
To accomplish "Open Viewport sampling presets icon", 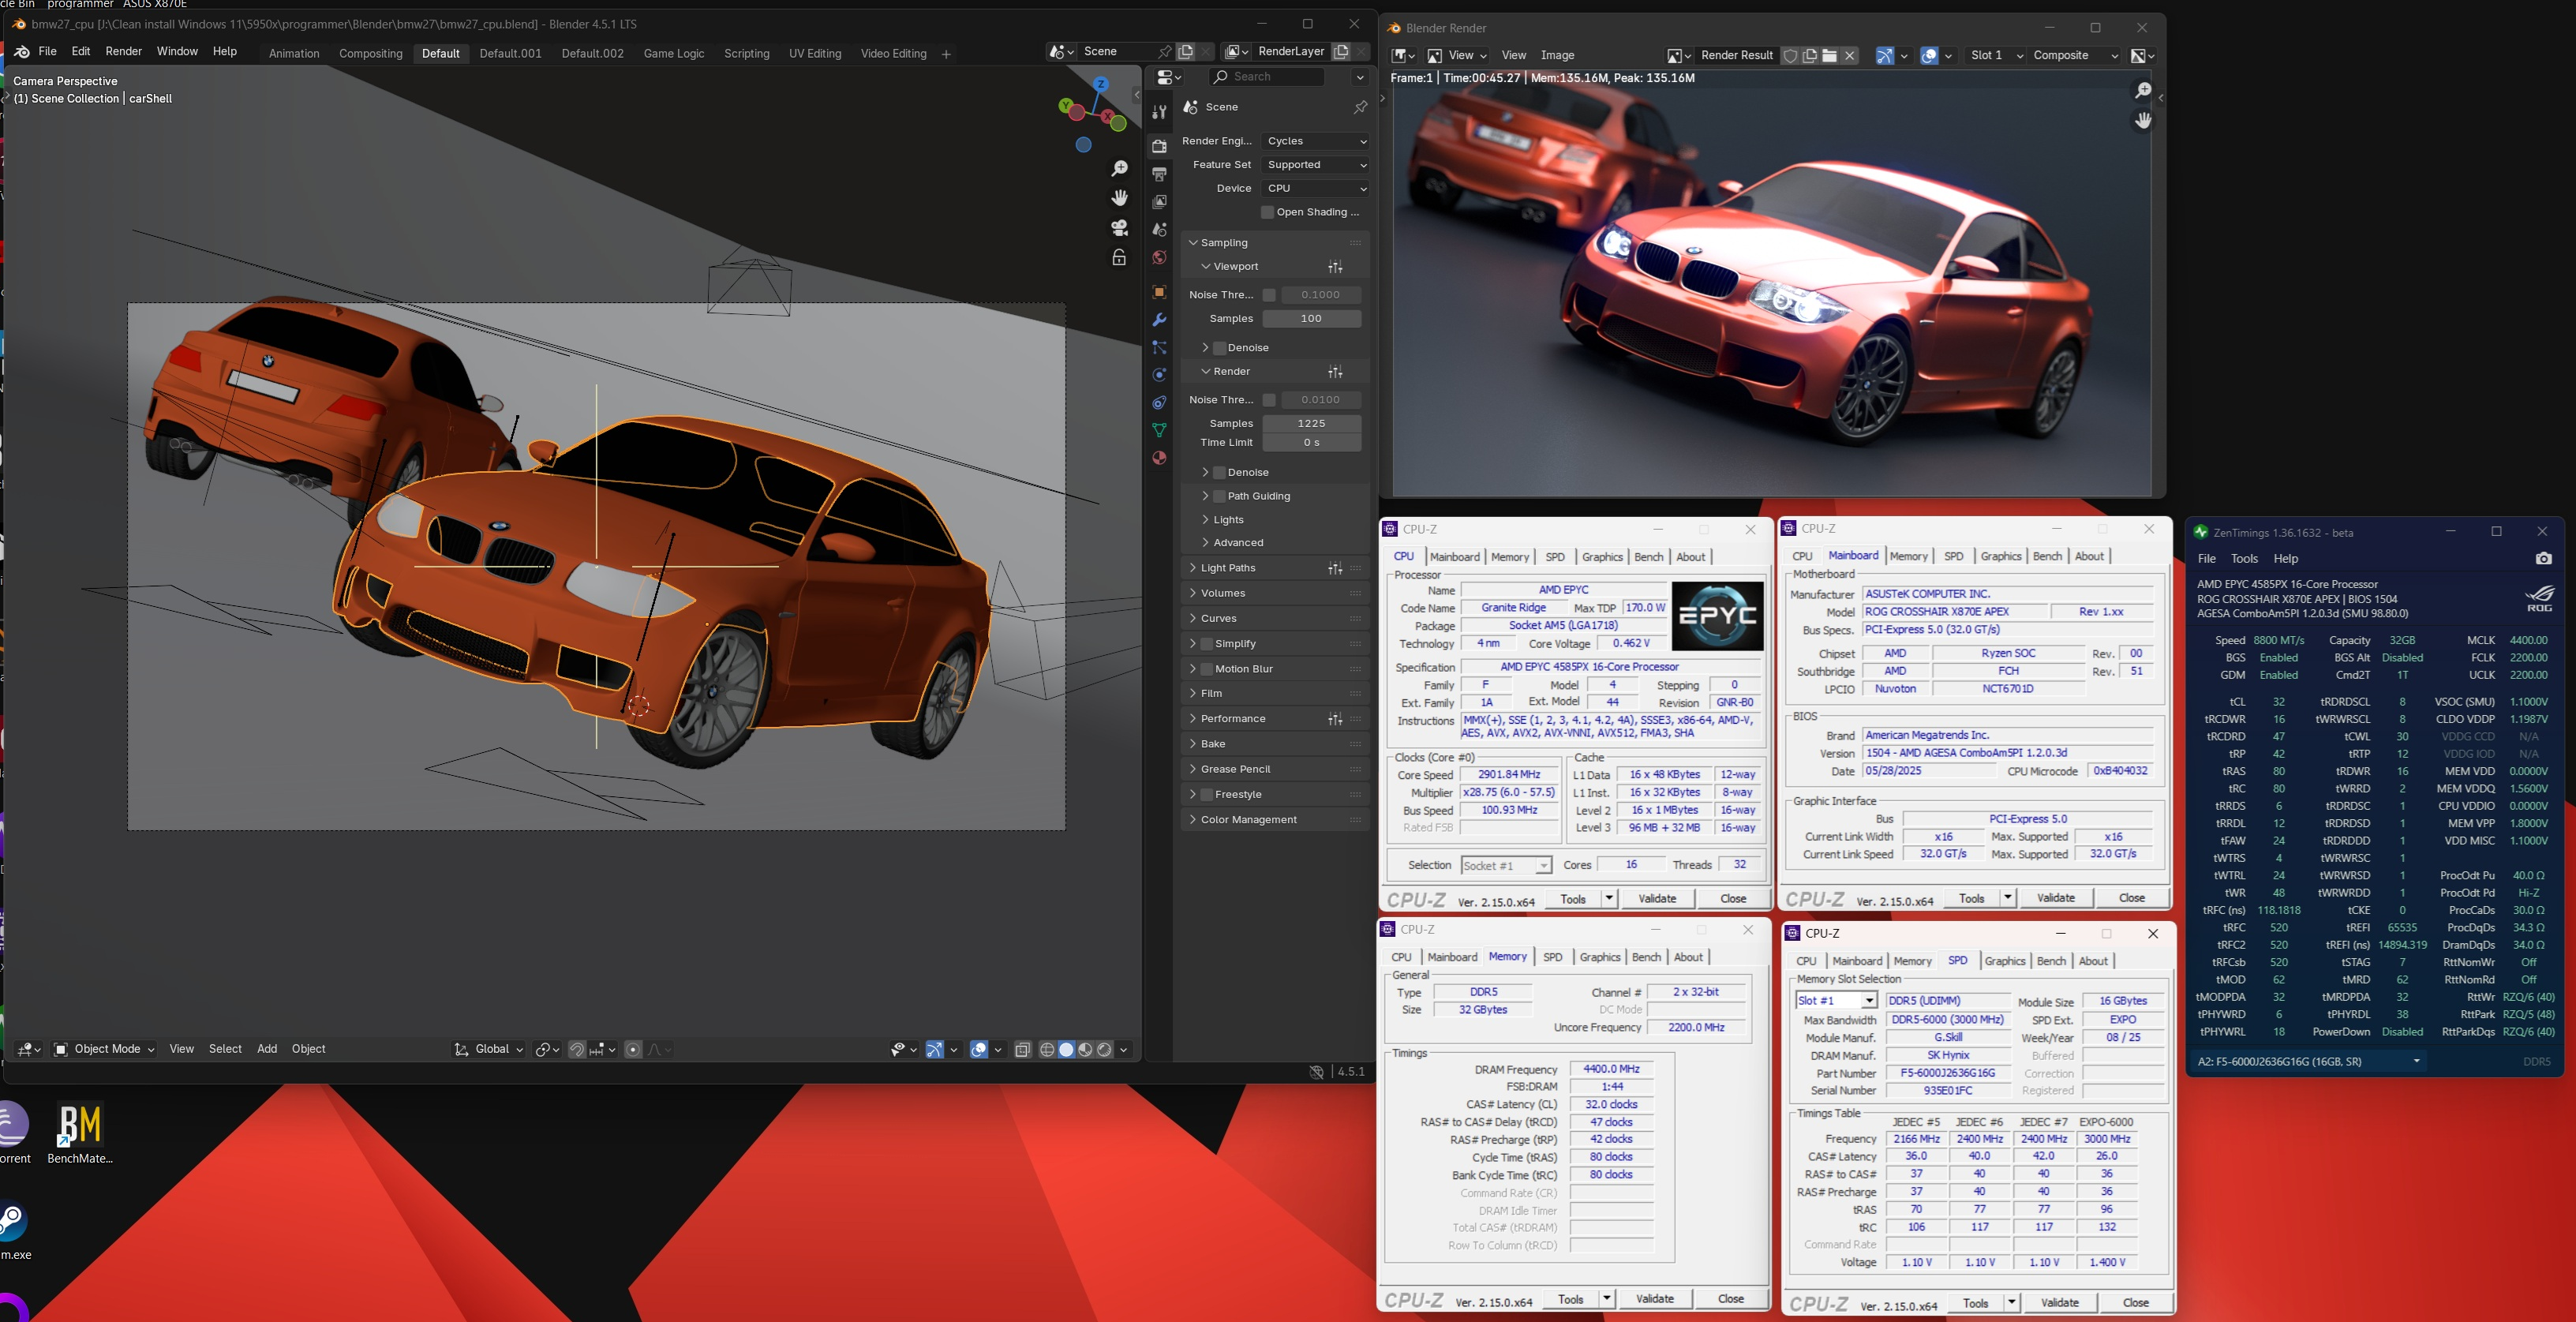I will pyautogui.click(x=1335, y=267).
